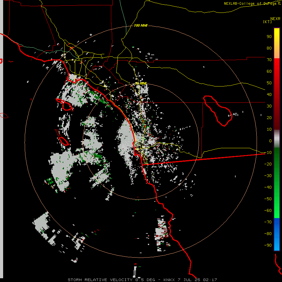Click the 60 value on velocity scale
Screen dimensions: 282x282
point(269,71)
